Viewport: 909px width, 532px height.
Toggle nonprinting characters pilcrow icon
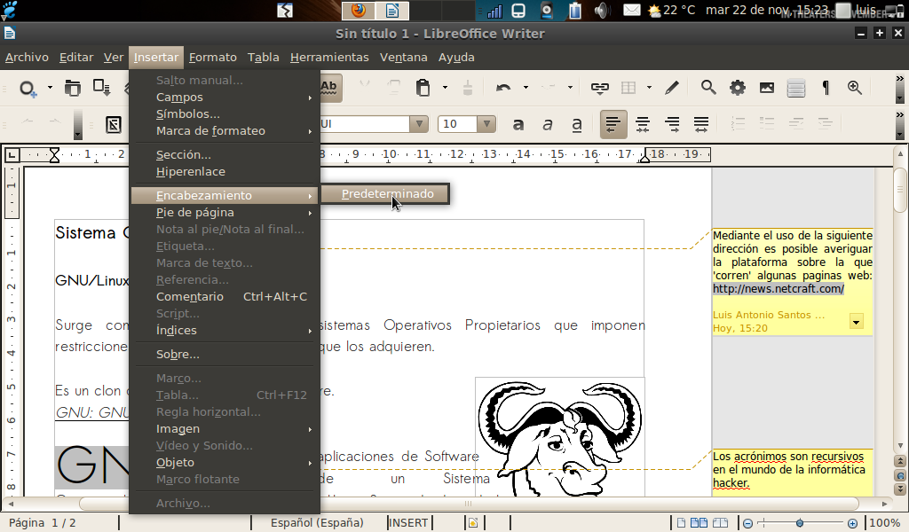(x=826, y=88)
